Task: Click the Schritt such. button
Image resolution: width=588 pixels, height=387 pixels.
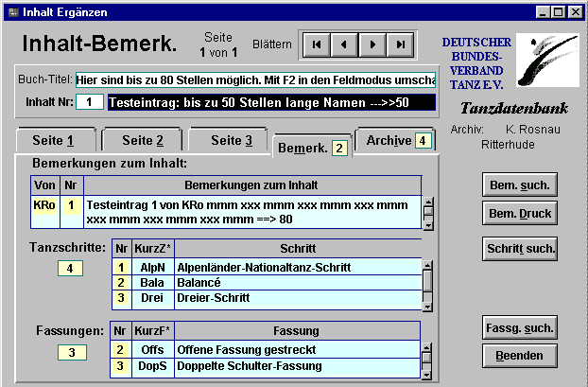Action: pos(520,249)
